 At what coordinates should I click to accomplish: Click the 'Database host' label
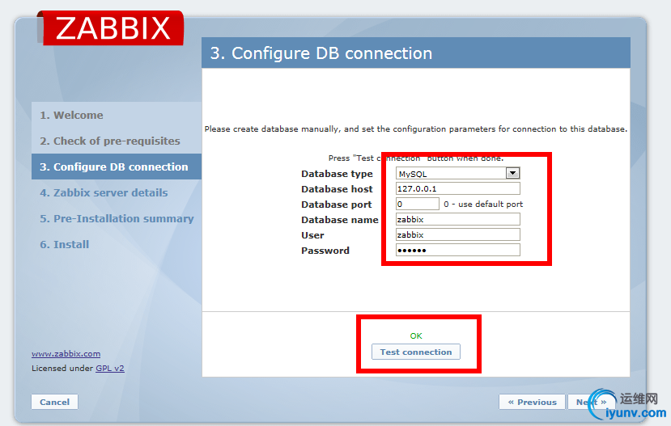click(337, 189)
